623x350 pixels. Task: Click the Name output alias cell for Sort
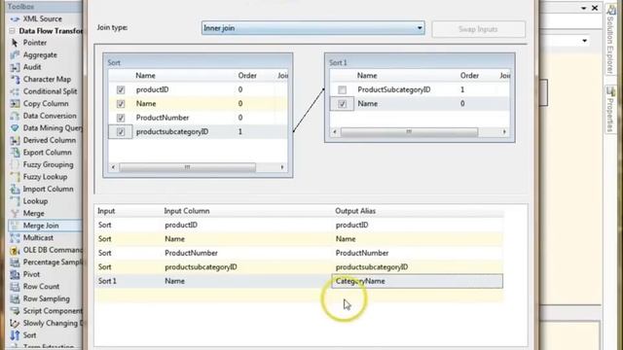(x=418, y=239)
